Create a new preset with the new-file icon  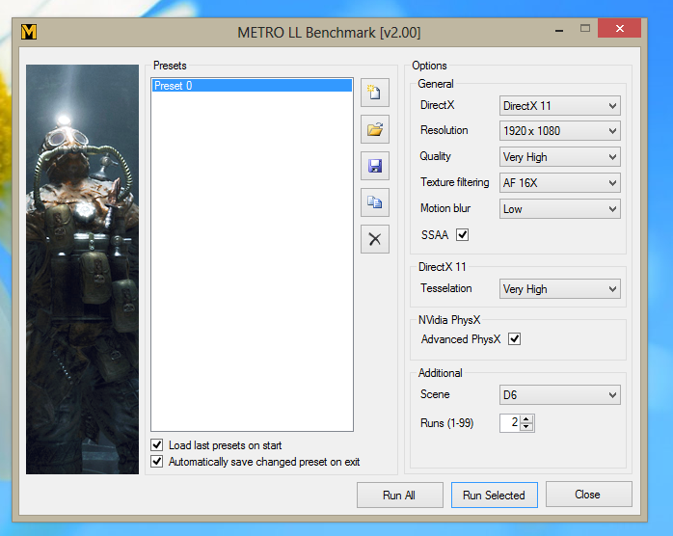click(x=375, y=93)
